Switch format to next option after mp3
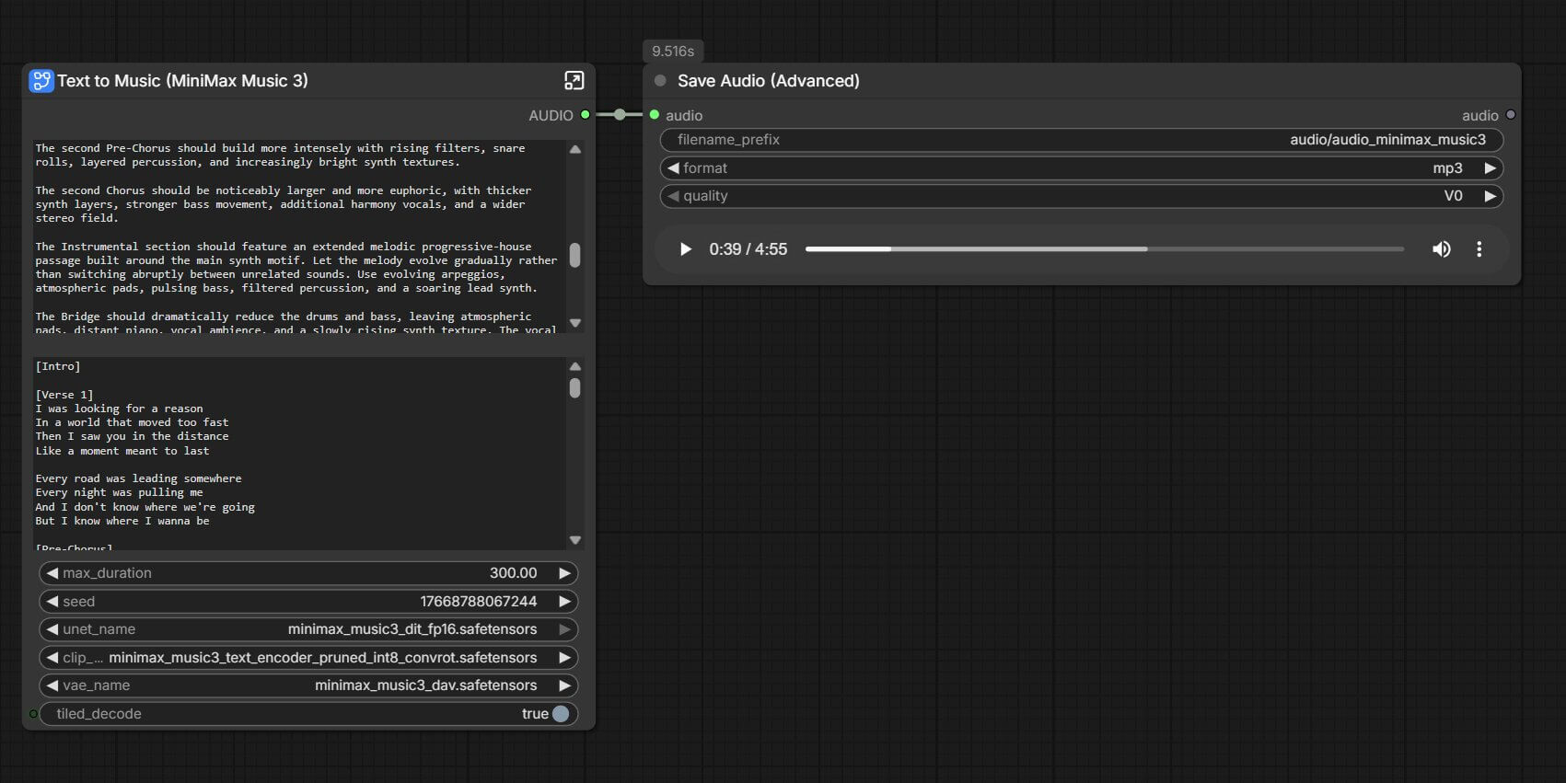 [x=1490, y=168]
